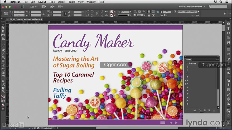The image size is (232, 130).
Task: Toggle Apply None color button in toolbox
Action: (x=3, y=105)
